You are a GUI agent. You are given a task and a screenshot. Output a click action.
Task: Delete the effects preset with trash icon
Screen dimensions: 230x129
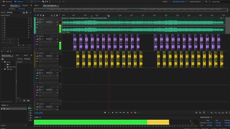point(27,12)
